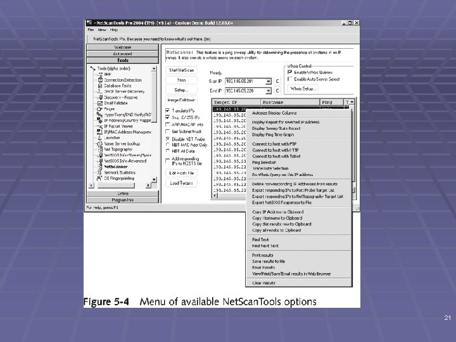Select Copy IP Address to Clipboard
This screenshot has width=456, height=342.
[x=299, y=212]
